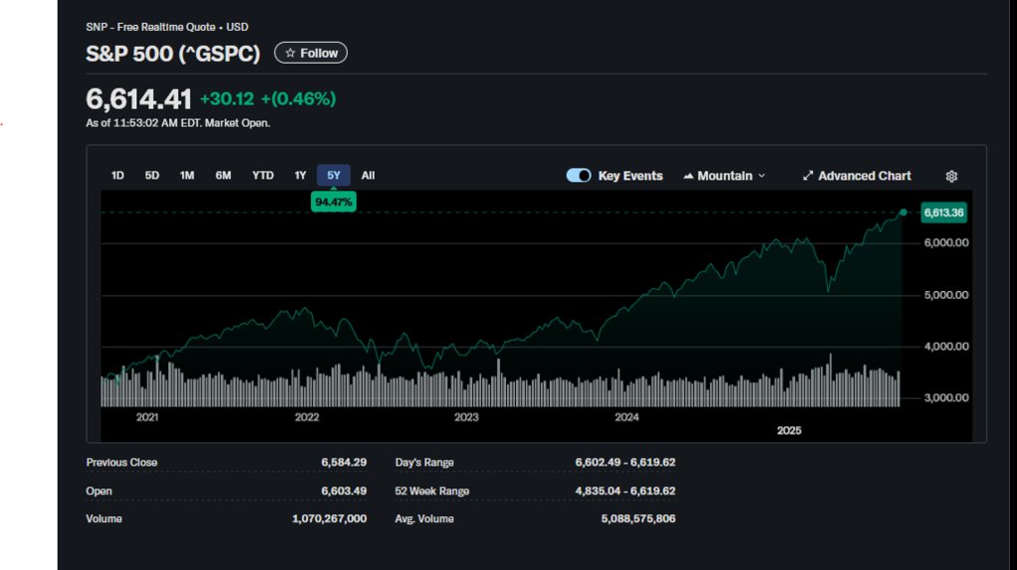Viewport: 1017px width, 570px height.
Task: Click the 2022 axis label
Action: [307, 417]
